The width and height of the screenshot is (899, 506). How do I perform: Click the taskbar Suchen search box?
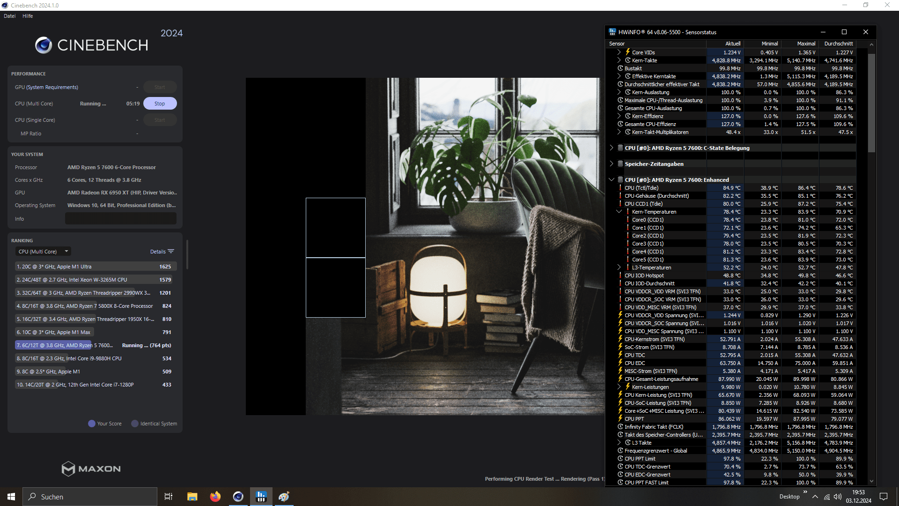click(x=90, y=497)
